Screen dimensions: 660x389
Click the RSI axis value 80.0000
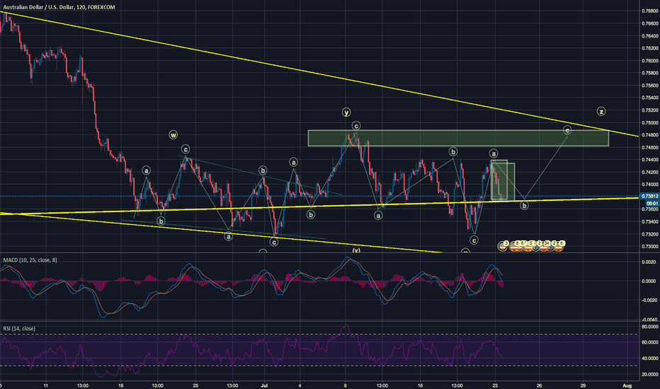pos(650,326)
